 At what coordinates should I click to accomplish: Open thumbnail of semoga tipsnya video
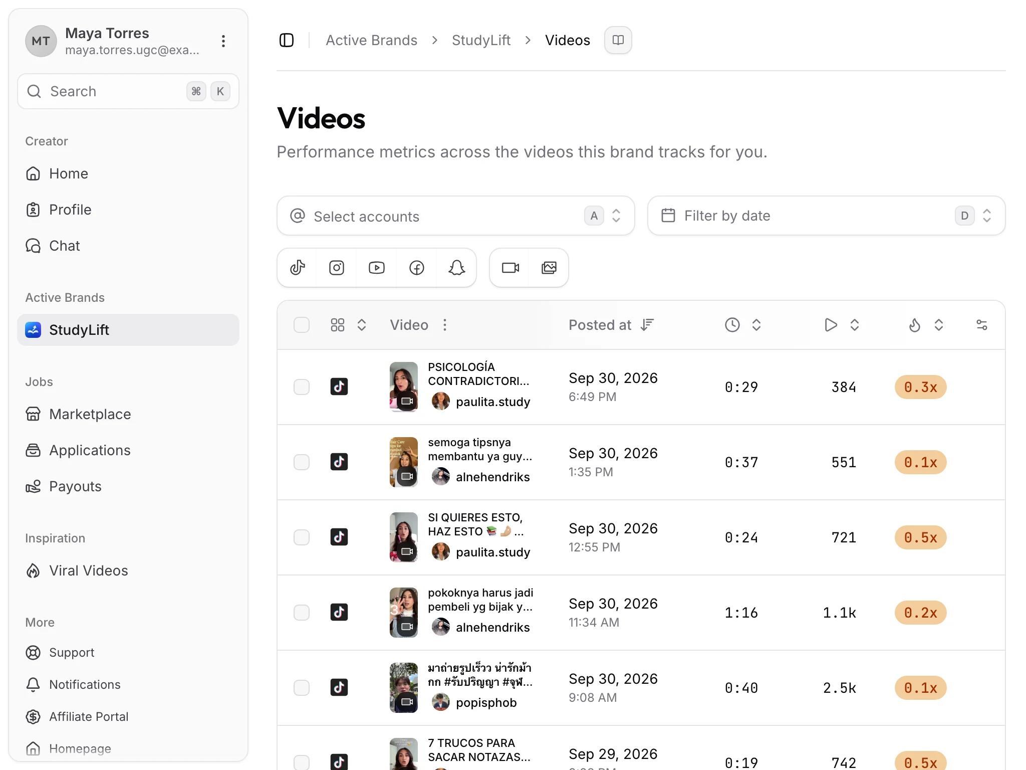[404, 462]
